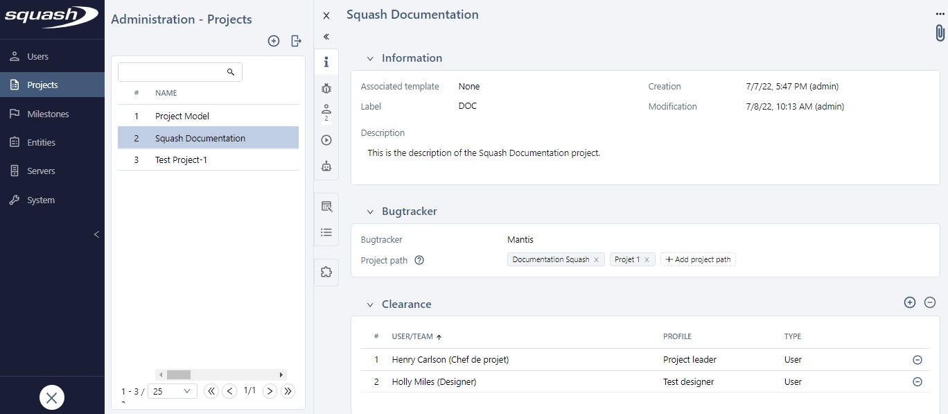Click the Executions automation icon
The width and height of the screenshot is (948, 414).
click(x=326, y=139)
